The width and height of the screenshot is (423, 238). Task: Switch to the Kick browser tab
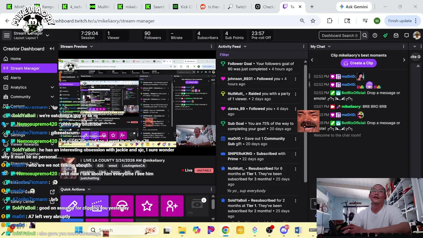coord(182,7)
